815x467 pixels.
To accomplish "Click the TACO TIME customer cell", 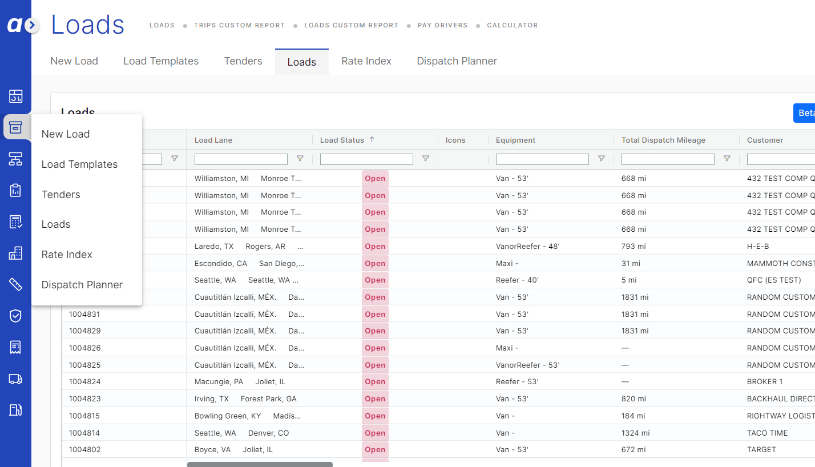I will pos(767,433).
